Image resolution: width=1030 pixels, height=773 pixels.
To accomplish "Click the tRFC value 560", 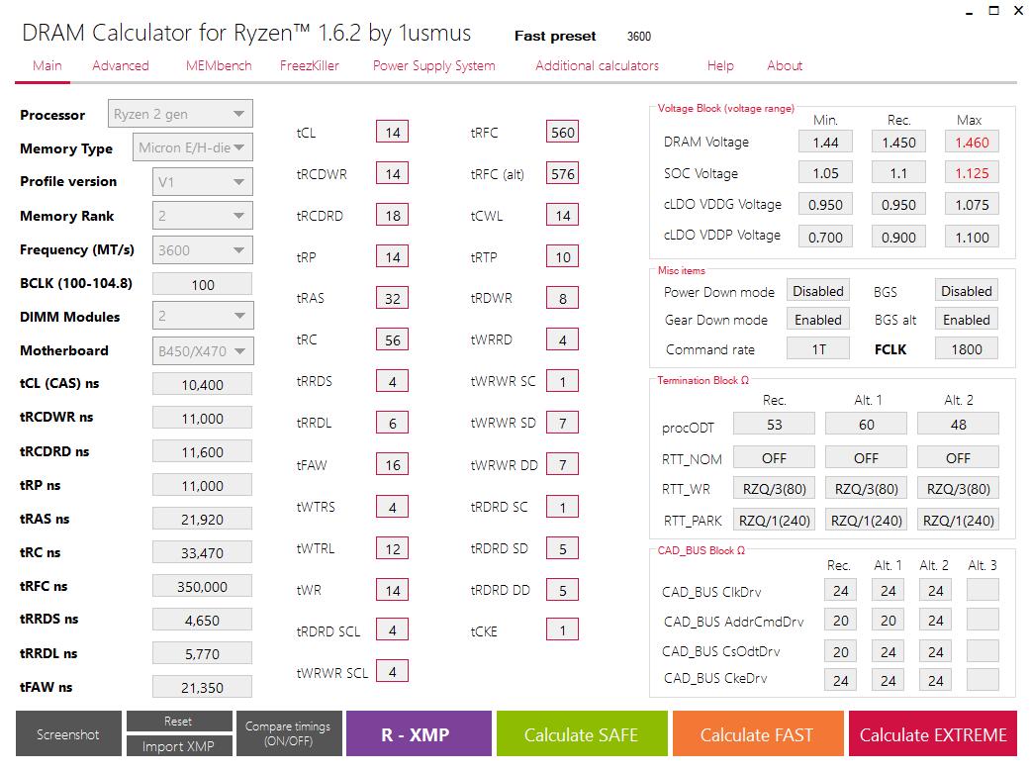I will point(562,132).
